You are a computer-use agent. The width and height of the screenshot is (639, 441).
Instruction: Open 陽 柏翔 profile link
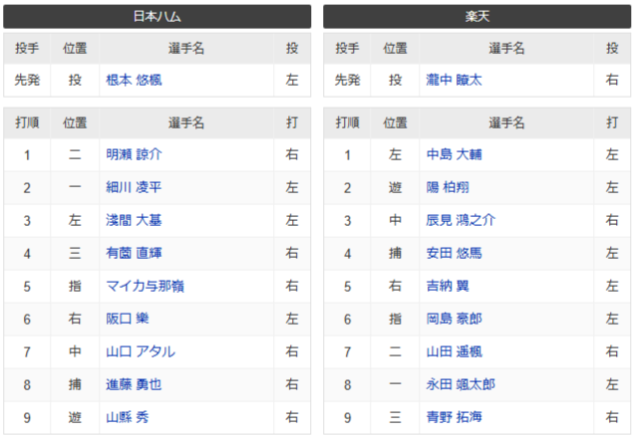point(448,188)
